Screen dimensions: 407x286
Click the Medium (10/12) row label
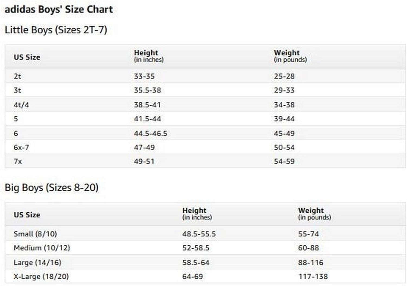[x=42, y=248]
